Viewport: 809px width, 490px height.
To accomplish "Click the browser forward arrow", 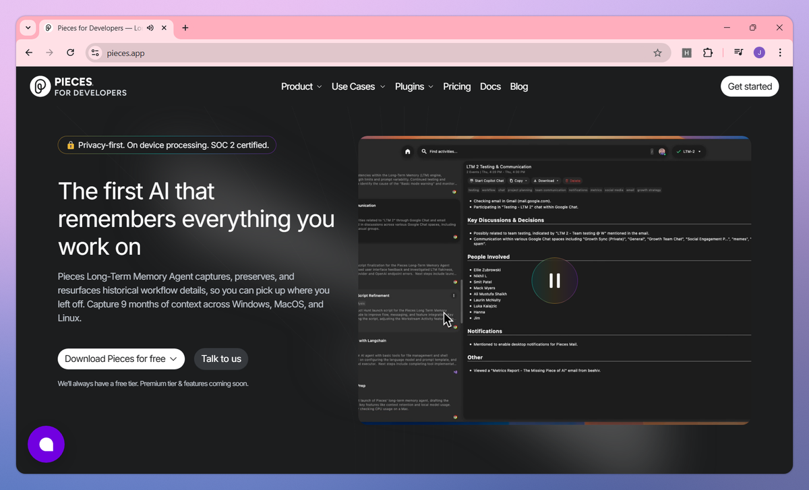I will pyautogui.click(x=49, y=53).
